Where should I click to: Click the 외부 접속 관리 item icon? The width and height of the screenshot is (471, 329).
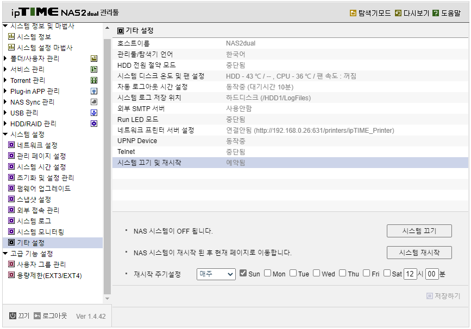(11, 210)
